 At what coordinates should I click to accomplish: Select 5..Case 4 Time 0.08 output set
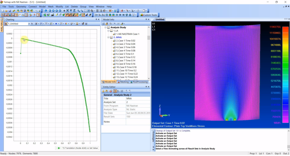point(125,50)
